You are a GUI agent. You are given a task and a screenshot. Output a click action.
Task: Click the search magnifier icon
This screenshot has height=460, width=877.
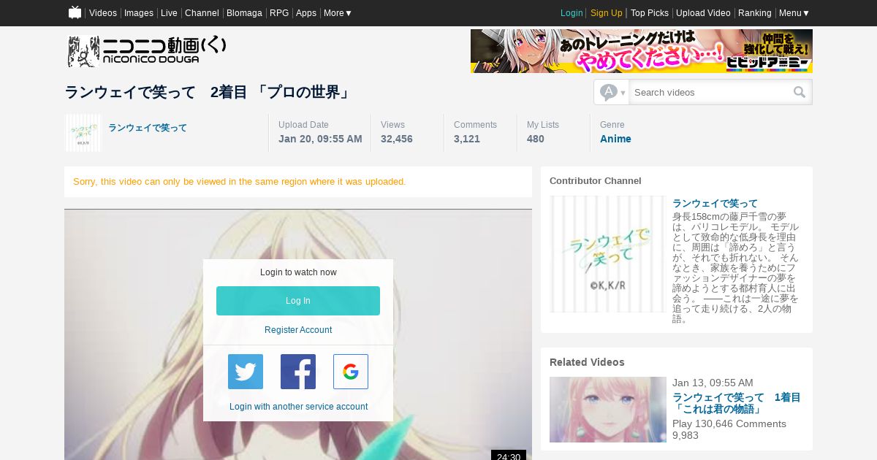tap(800, 92)
